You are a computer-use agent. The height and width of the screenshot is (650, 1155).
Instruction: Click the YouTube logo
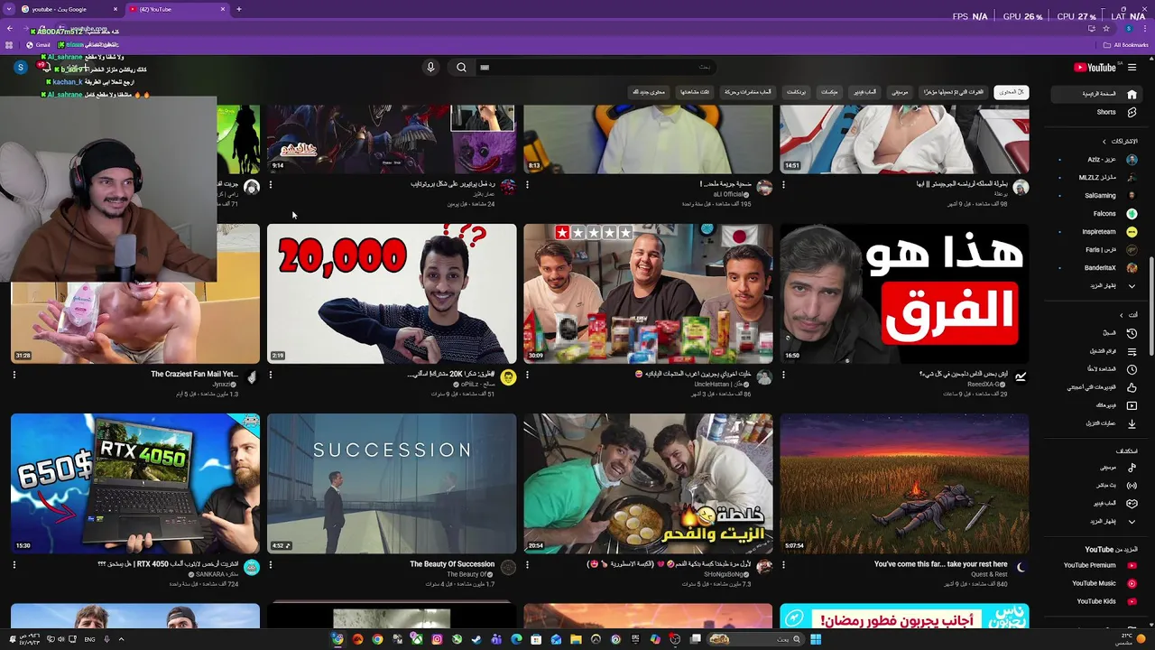[x=1095, y=67]
